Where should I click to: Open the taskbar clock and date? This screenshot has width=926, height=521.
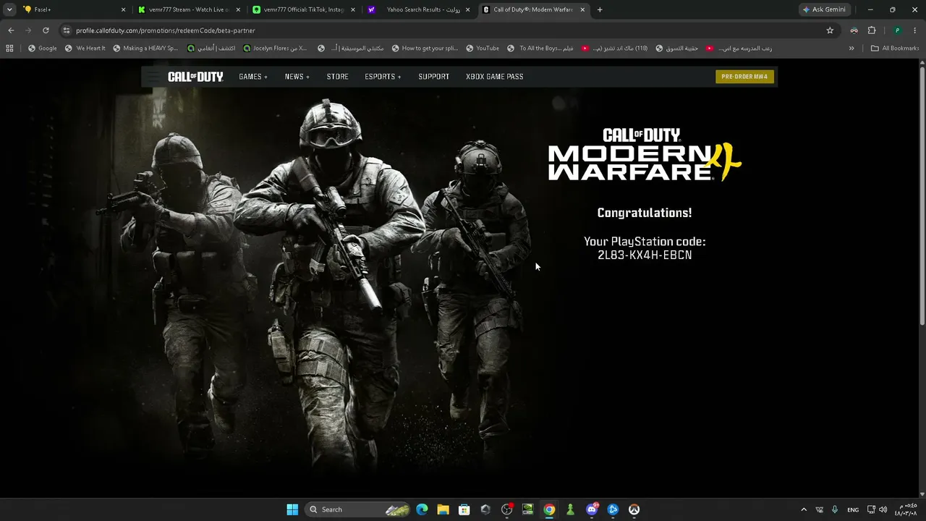tap(906, 509)
